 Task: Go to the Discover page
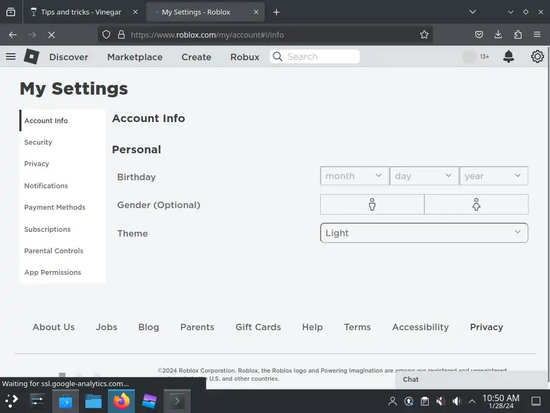pos(69,57)
